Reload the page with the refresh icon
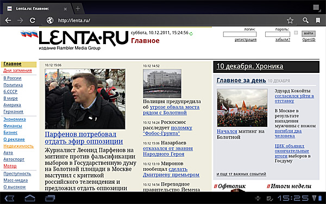 point(32,21)
